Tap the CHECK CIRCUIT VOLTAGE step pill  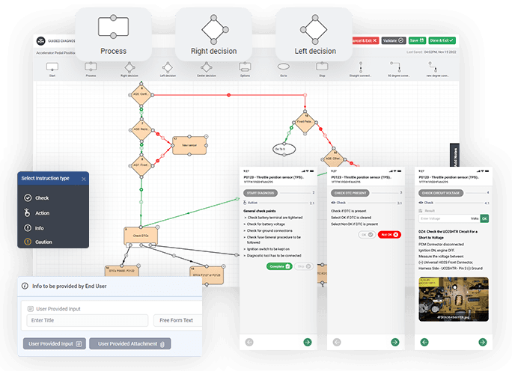coord(440,193)
